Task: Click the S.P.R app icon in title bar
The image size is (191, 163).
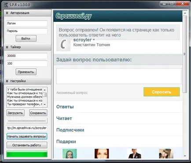Action: (6, 5)
